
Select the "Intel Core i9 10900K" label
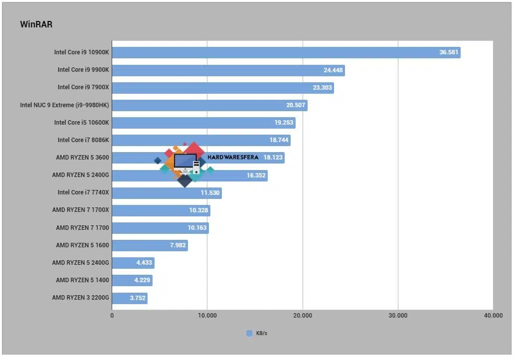point(82,52)
